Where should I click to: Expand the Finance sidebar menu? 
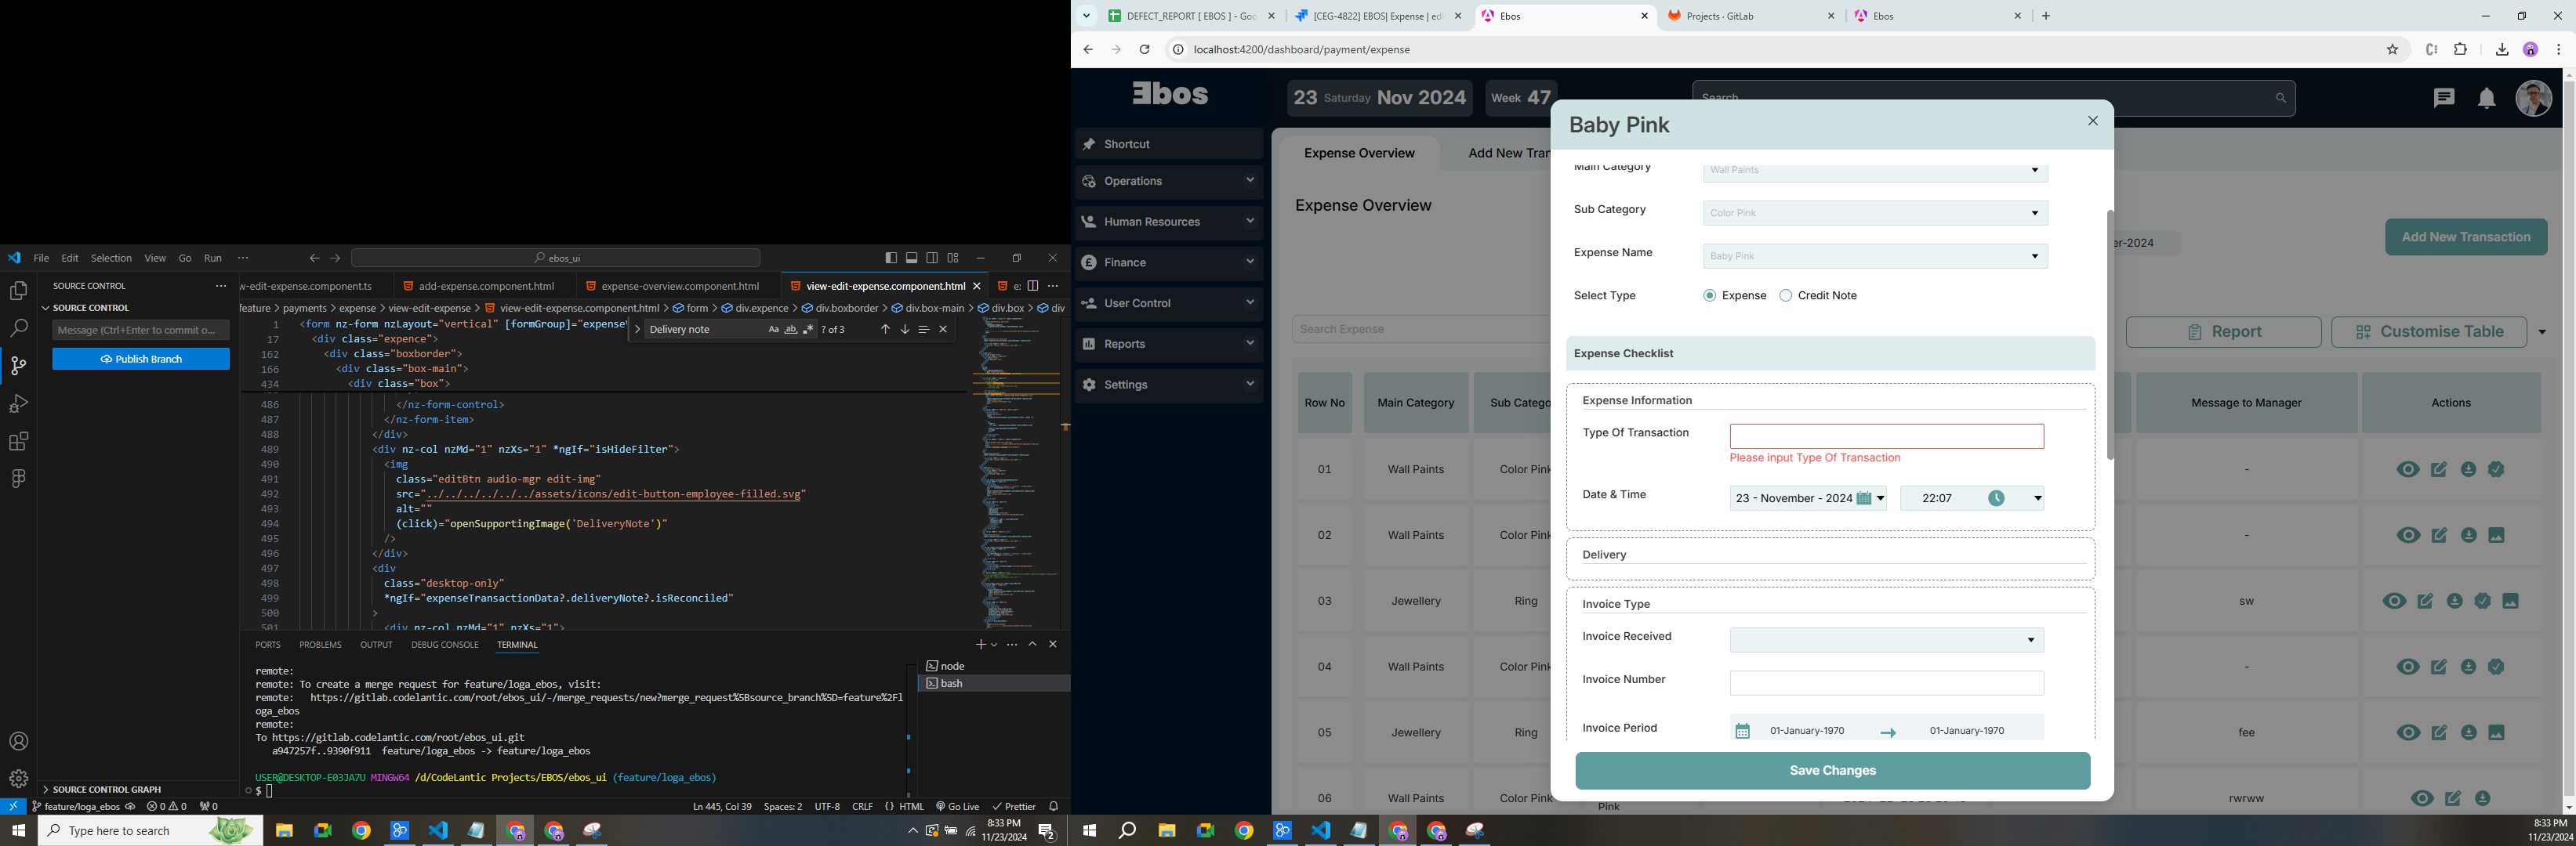[x=1168, y=262]
